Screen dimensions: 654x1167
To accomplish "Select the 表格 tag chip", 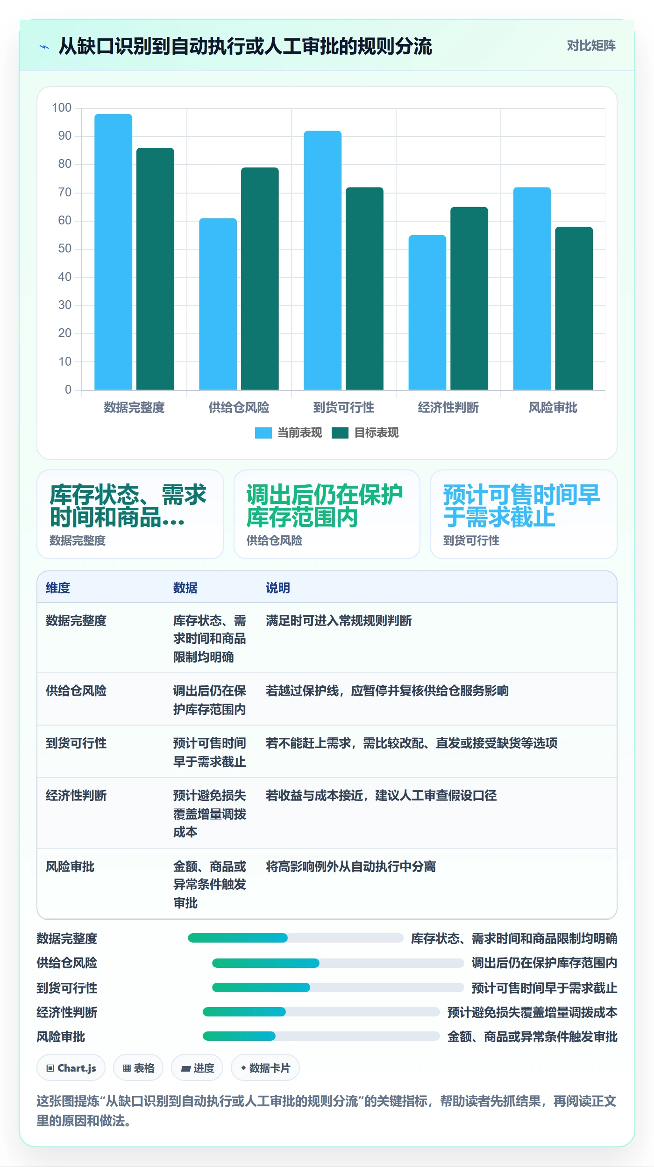I will click(138, 1068).
